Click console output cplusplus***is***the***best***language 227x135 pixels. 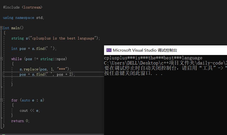click(x=153, y=58)
